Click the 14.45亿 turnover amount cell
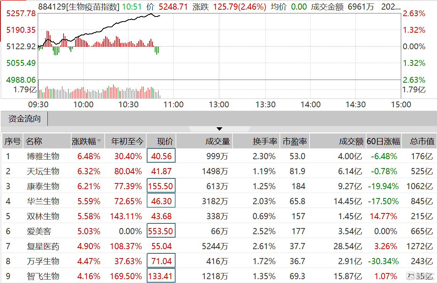Viewport: 437px width, 283px height. pyautogui.click(x=348, y=201)
